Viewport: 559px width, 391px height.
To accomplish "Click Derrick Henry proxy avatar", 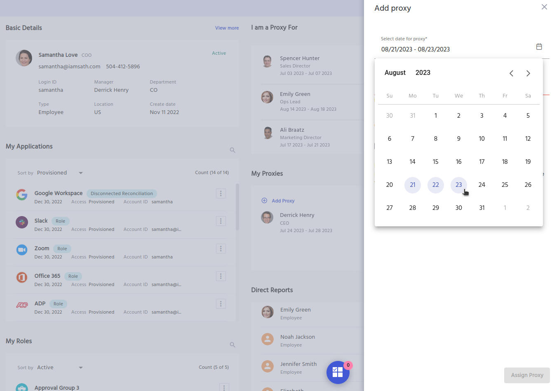I will pos(267,217).
